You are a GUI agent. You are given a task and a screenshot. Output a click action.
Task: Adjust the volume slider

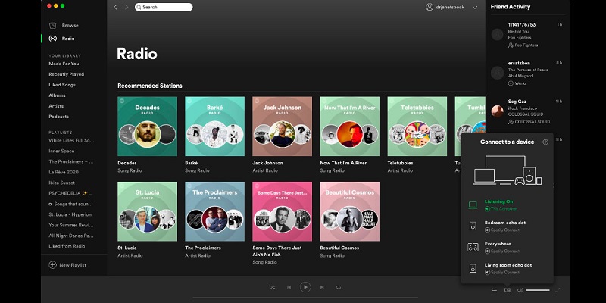[538, 290]
